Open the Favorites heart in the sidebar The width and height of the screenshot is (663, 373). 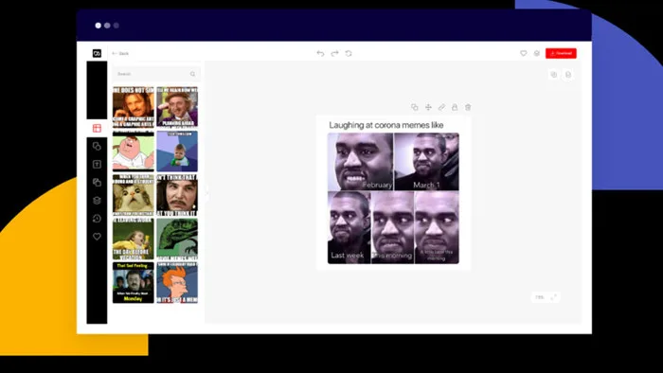(97, 237)
